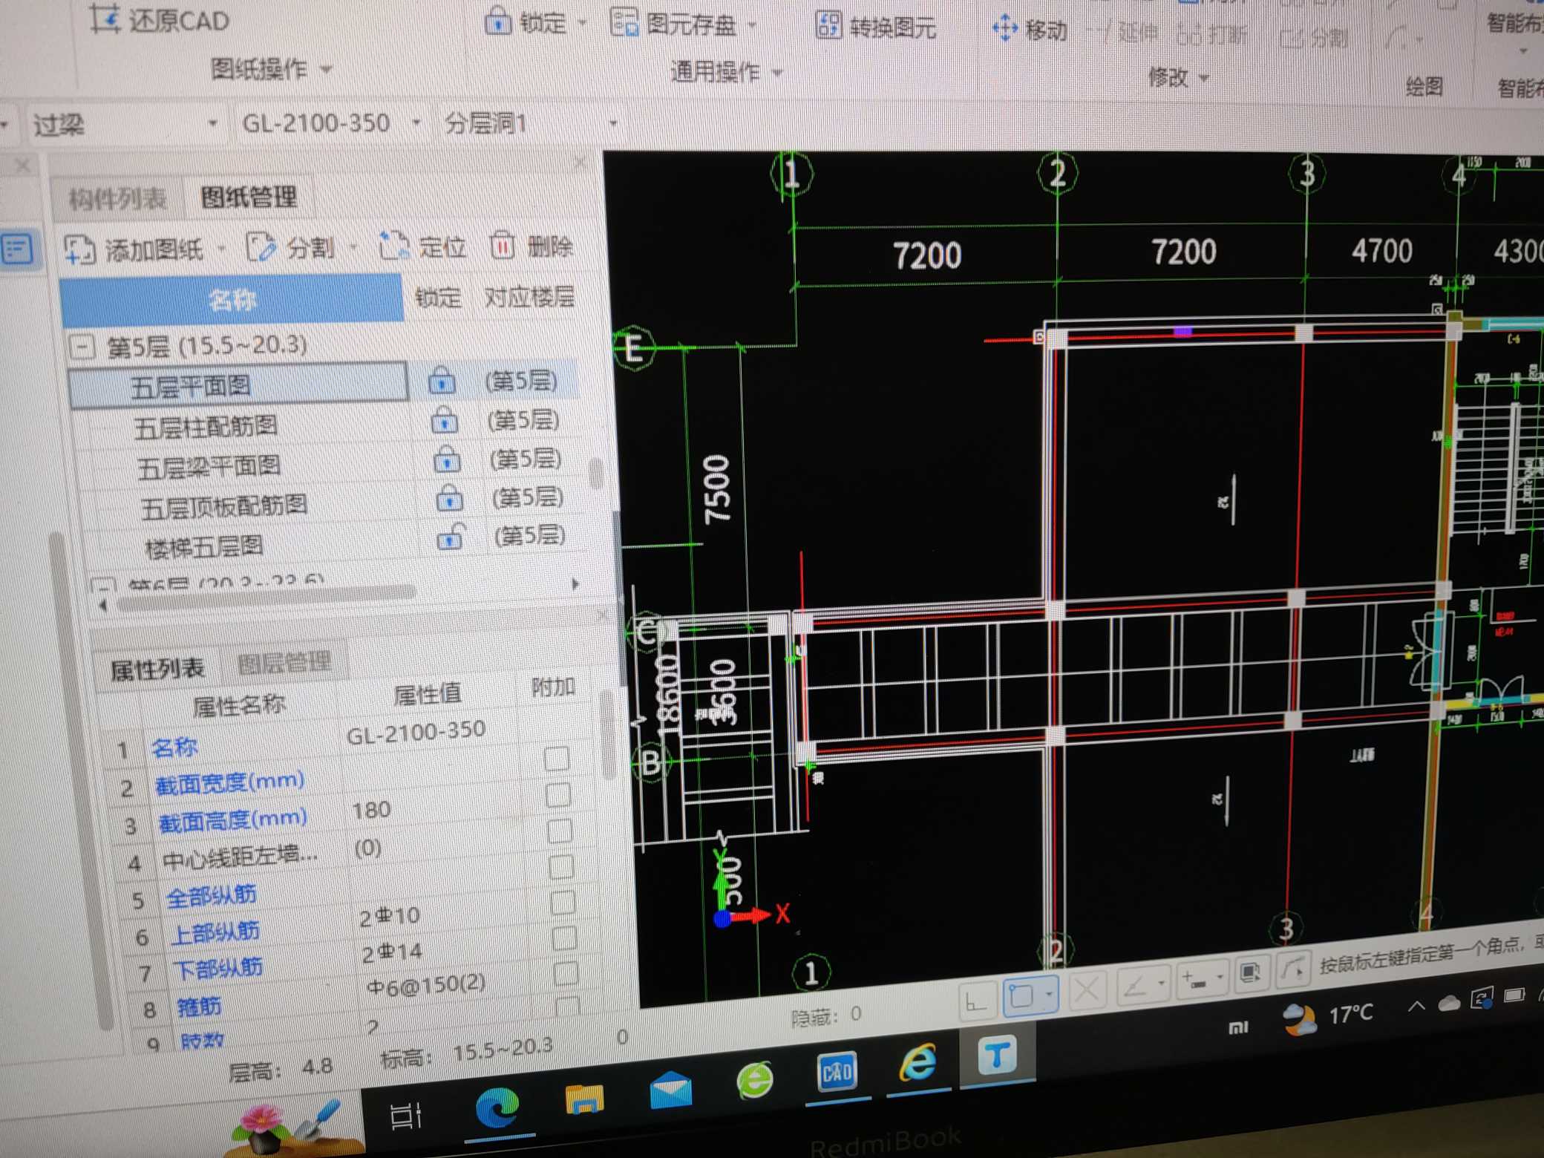Click the left sidebar list panel icon
1544x1158 pixels.
[16, 250]
